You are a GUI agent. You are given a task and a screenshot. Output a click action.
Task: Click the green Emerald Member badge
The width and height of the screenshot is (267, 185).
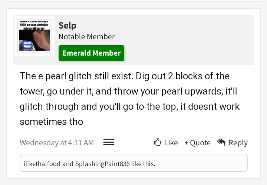pos(92,53)
